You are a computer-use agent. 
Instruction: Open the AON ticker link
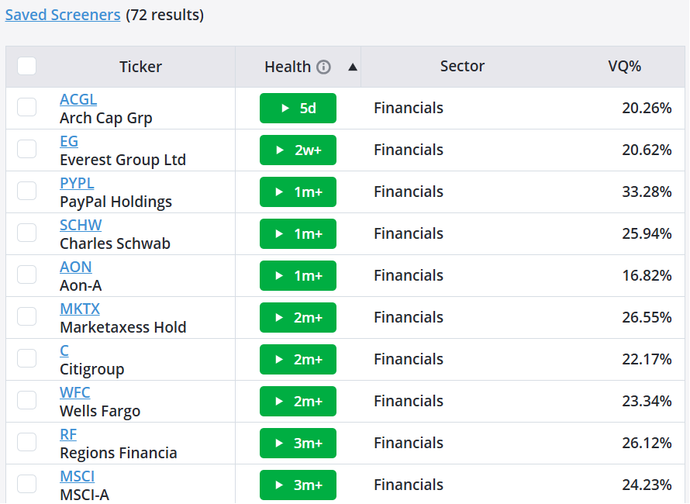pyautogui.click(x=76, y=267)
